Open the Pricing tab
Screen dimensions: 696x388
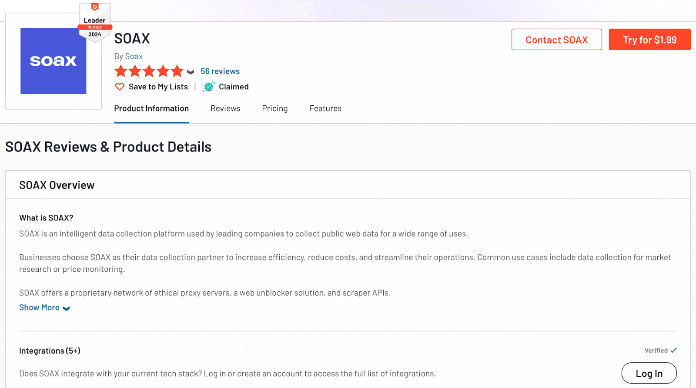point(275,108)
